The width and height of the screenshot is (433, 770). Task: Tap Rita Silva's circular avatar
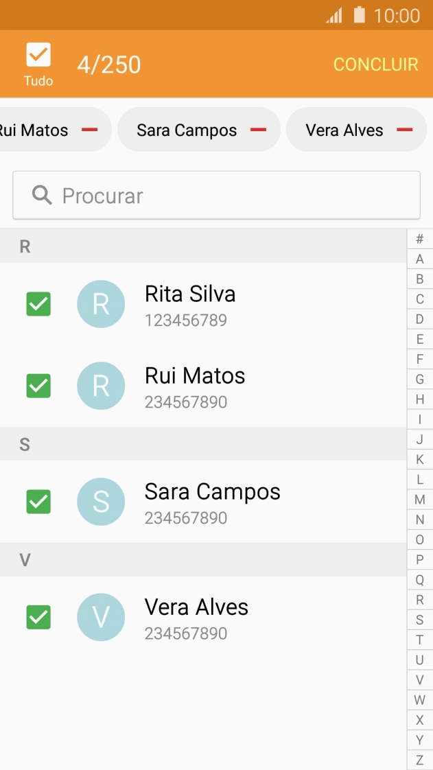101,304
